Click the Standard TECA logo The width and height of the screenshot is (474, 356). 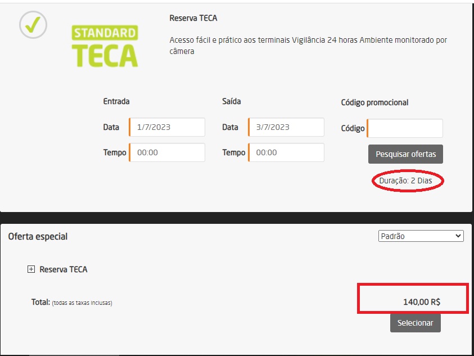click(105, 46)
